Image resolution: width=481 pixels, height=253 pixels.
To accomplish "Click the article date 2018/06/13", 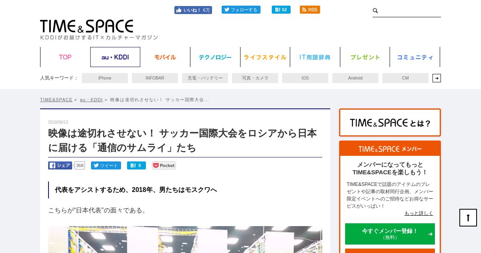I will [x=58, y=122].
